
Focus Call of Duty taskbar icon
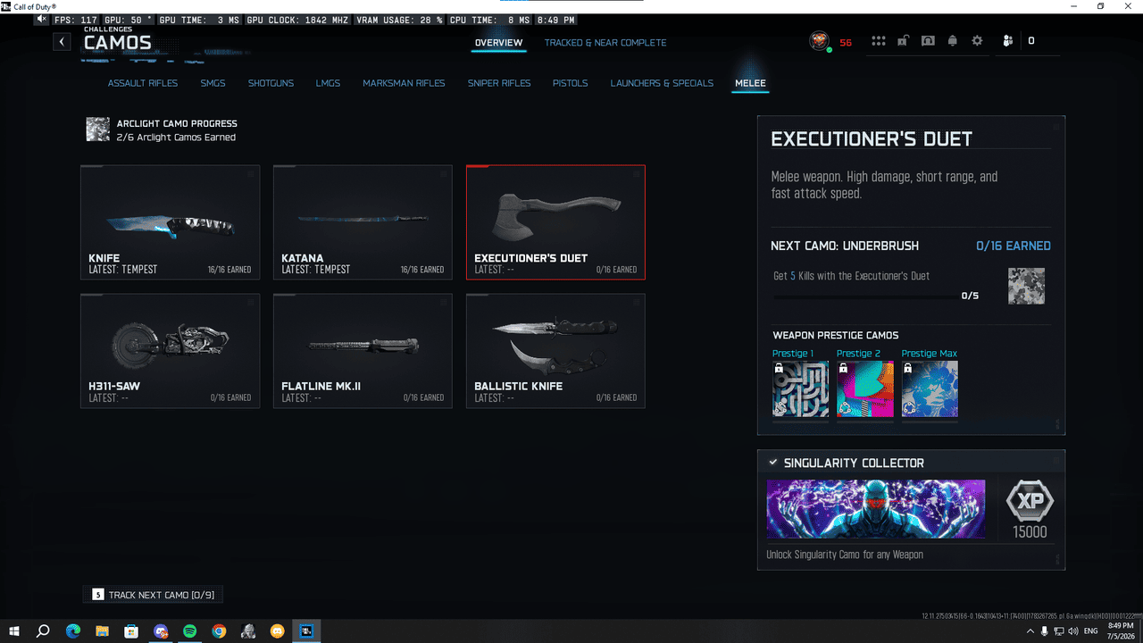coord(306,631)
